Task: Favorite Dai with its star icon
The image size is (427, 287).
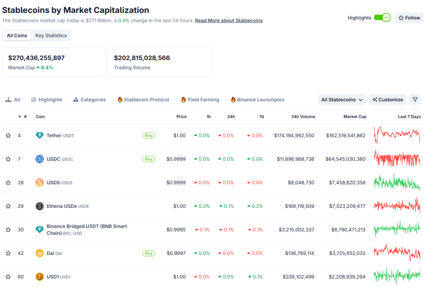Action: click(x=8, y=253)
